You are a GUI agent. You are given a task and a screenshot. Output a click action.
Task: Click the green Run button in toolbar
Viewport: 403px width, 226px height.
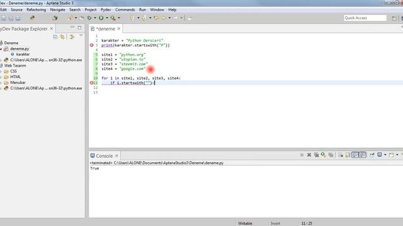(x=101, y=18)
